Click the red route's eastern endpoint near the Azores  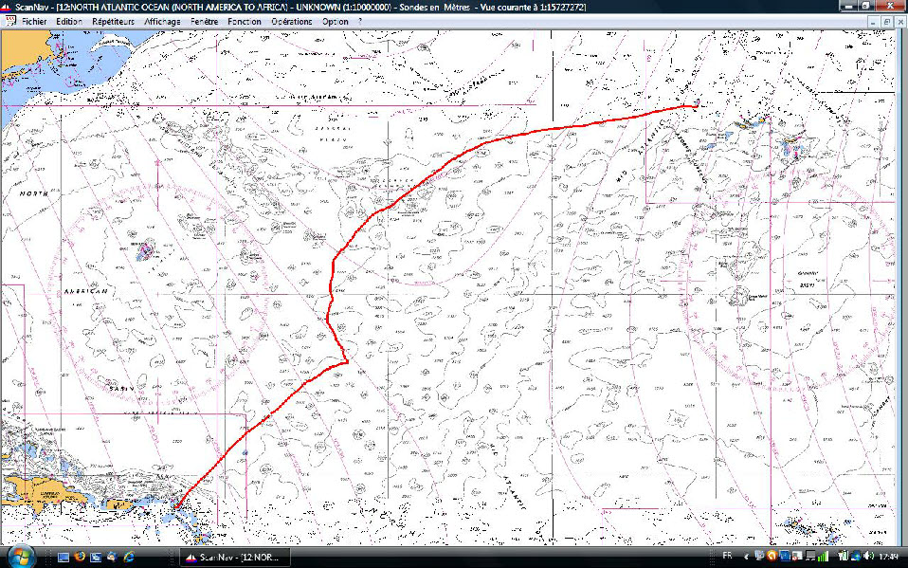pos(697,106)
